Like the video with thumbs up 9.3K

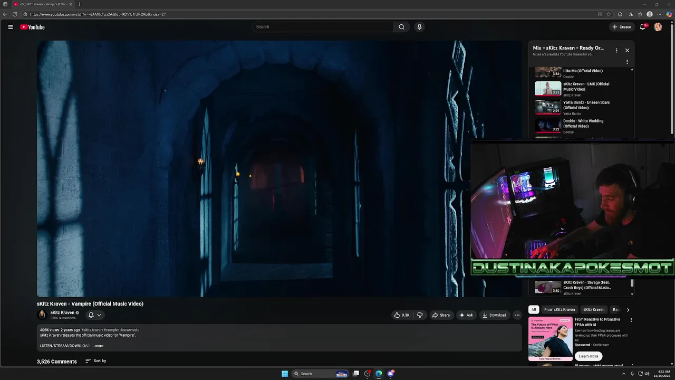(x=401, y=315)
